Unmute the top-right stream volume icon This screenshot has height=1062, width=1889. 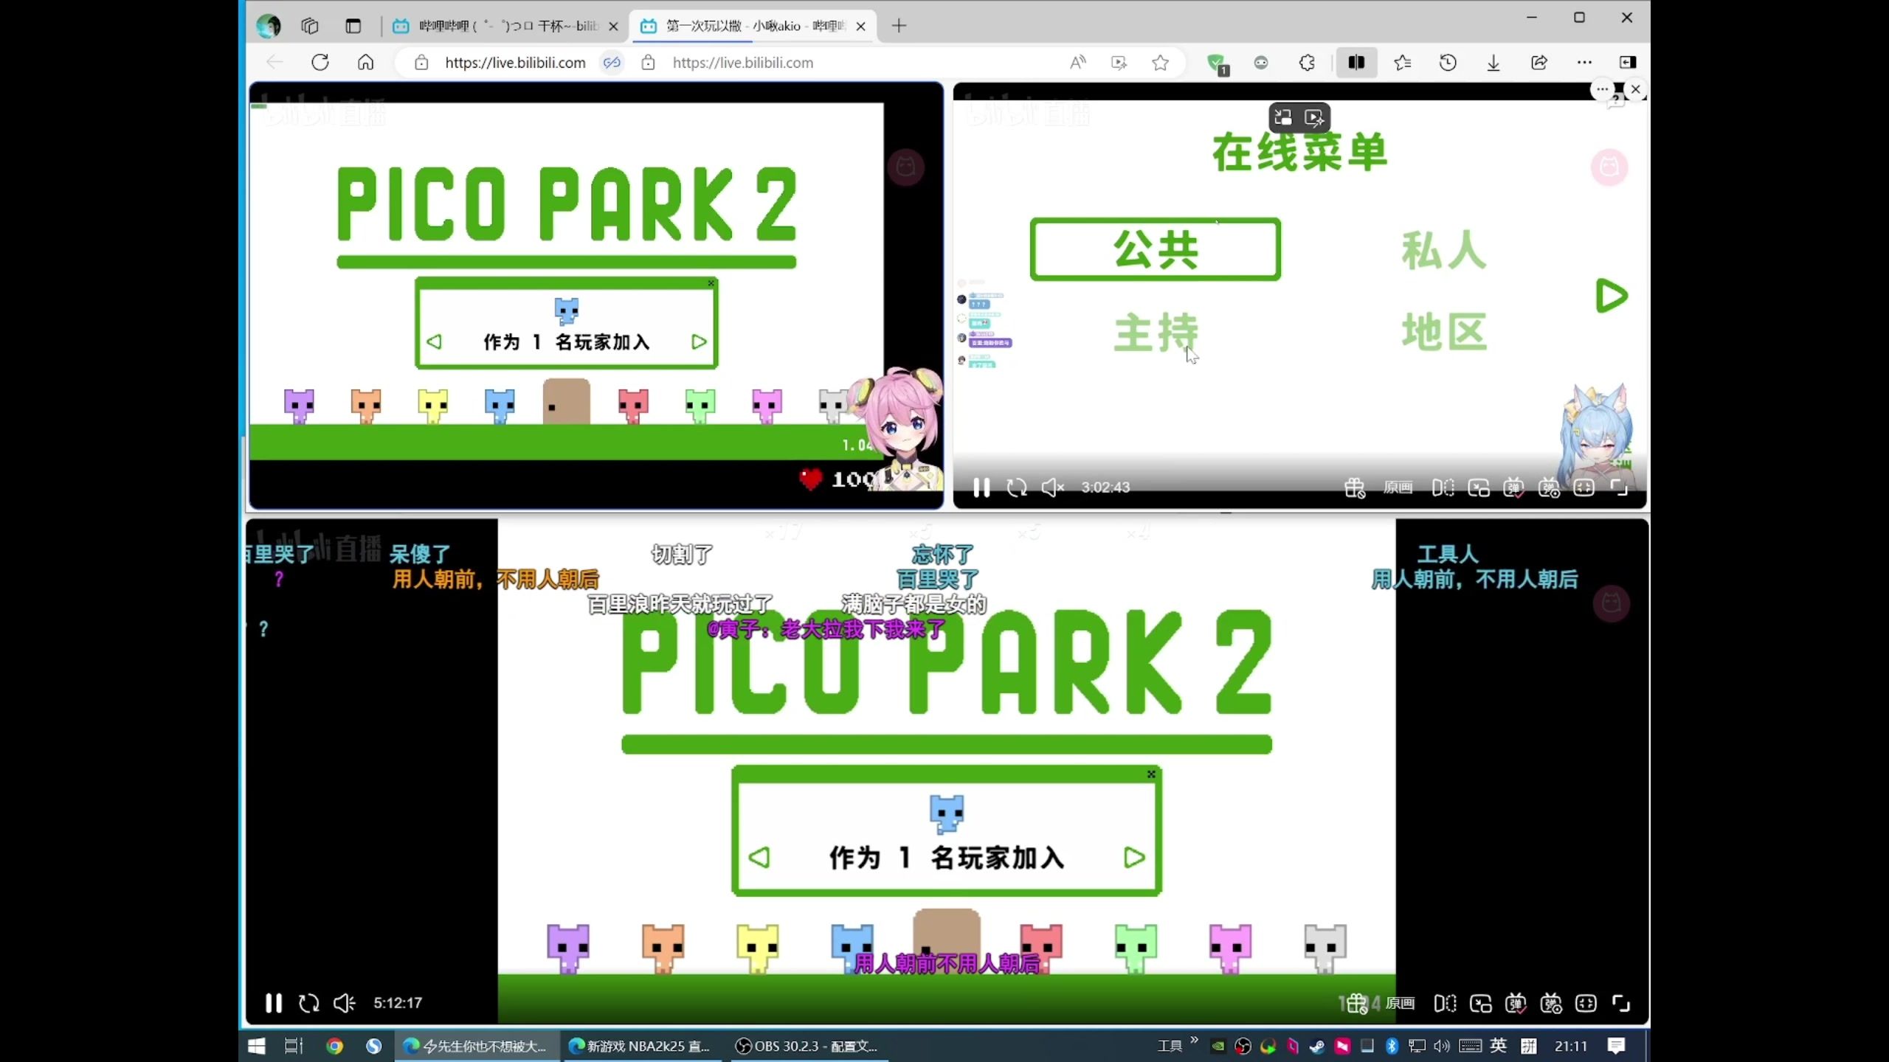click(1052, 487)
